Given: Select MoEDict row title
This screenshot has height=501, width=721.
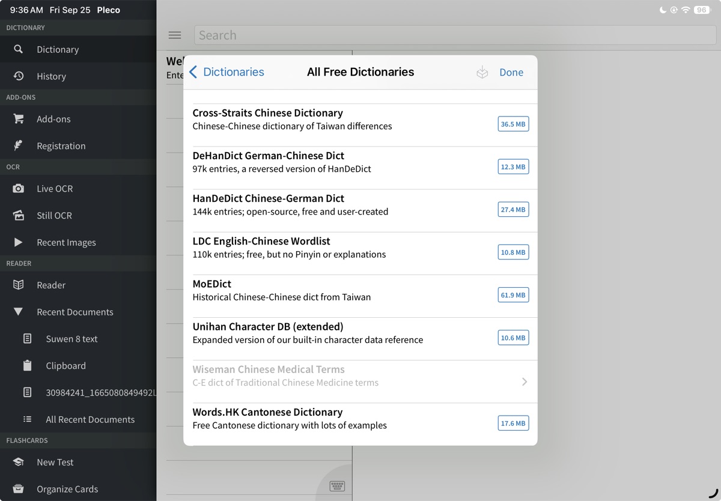Looking at the screenshot, I should coord(211,284).
